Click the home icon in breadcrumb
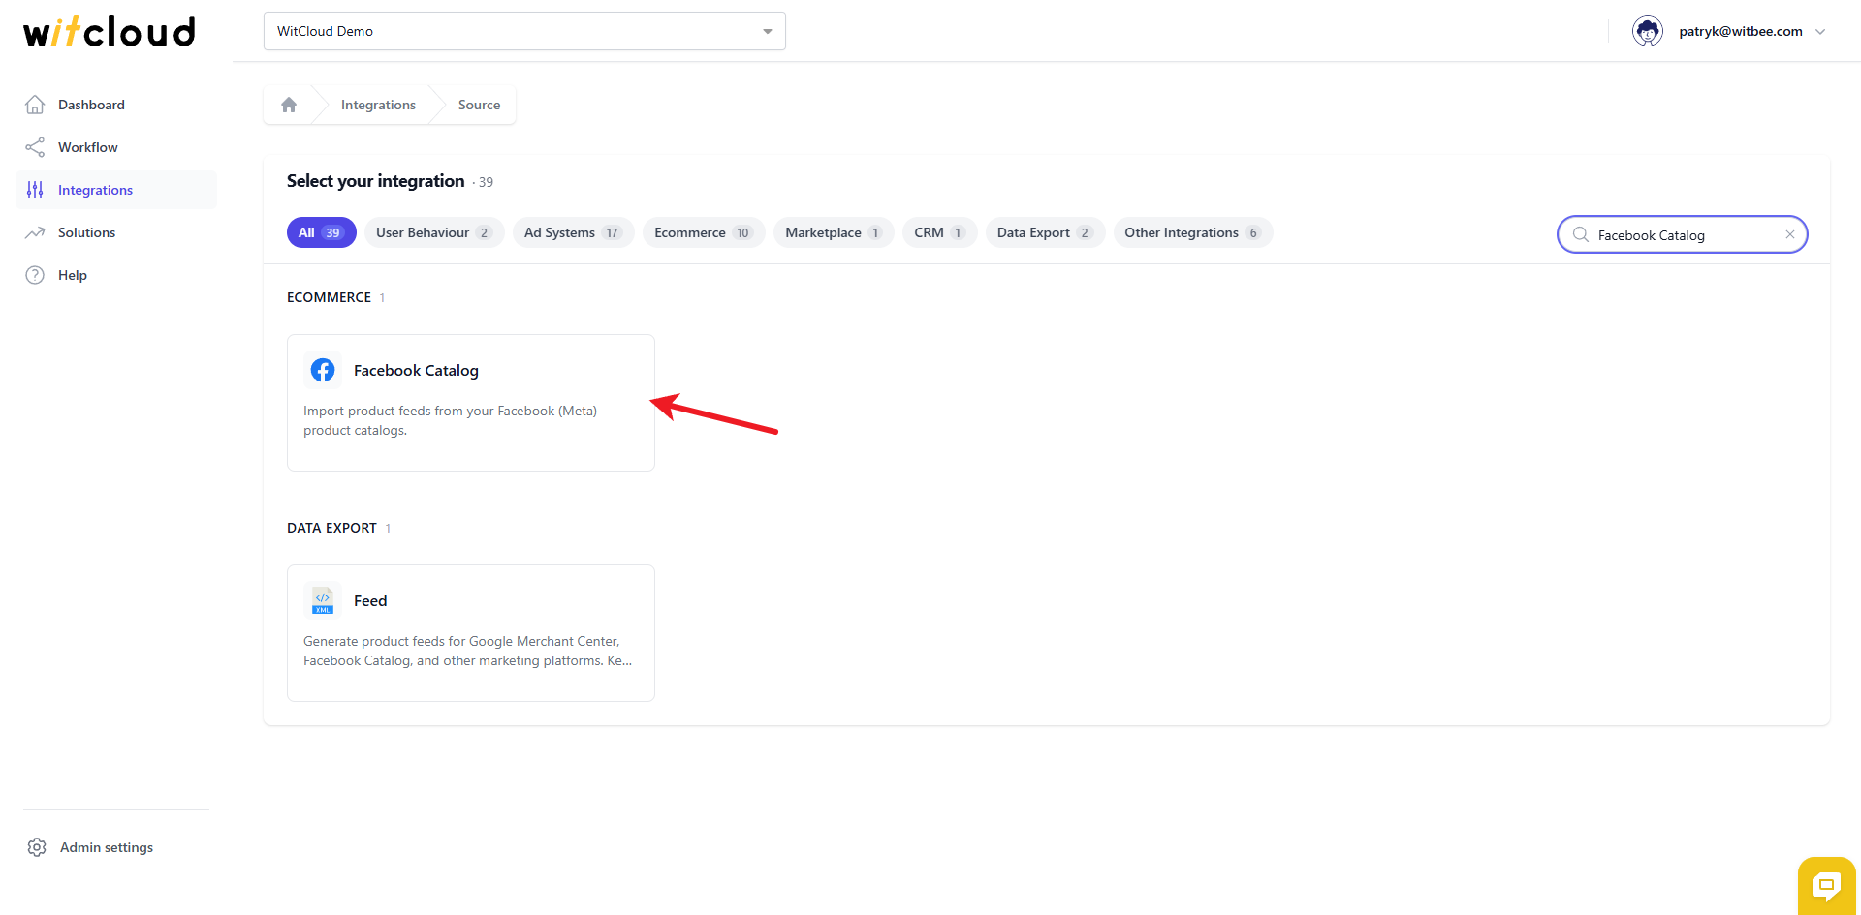 pyautogui.click(x=289, y=105)
